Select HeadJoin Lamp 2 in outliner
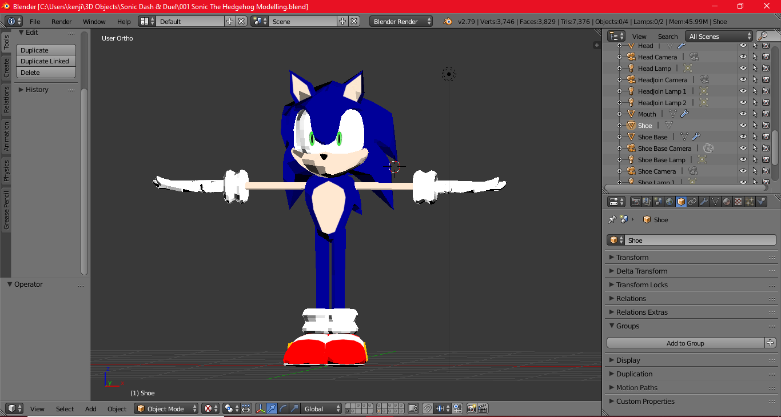Viewport: 781px width, 417px height. [x=662, y=102]
